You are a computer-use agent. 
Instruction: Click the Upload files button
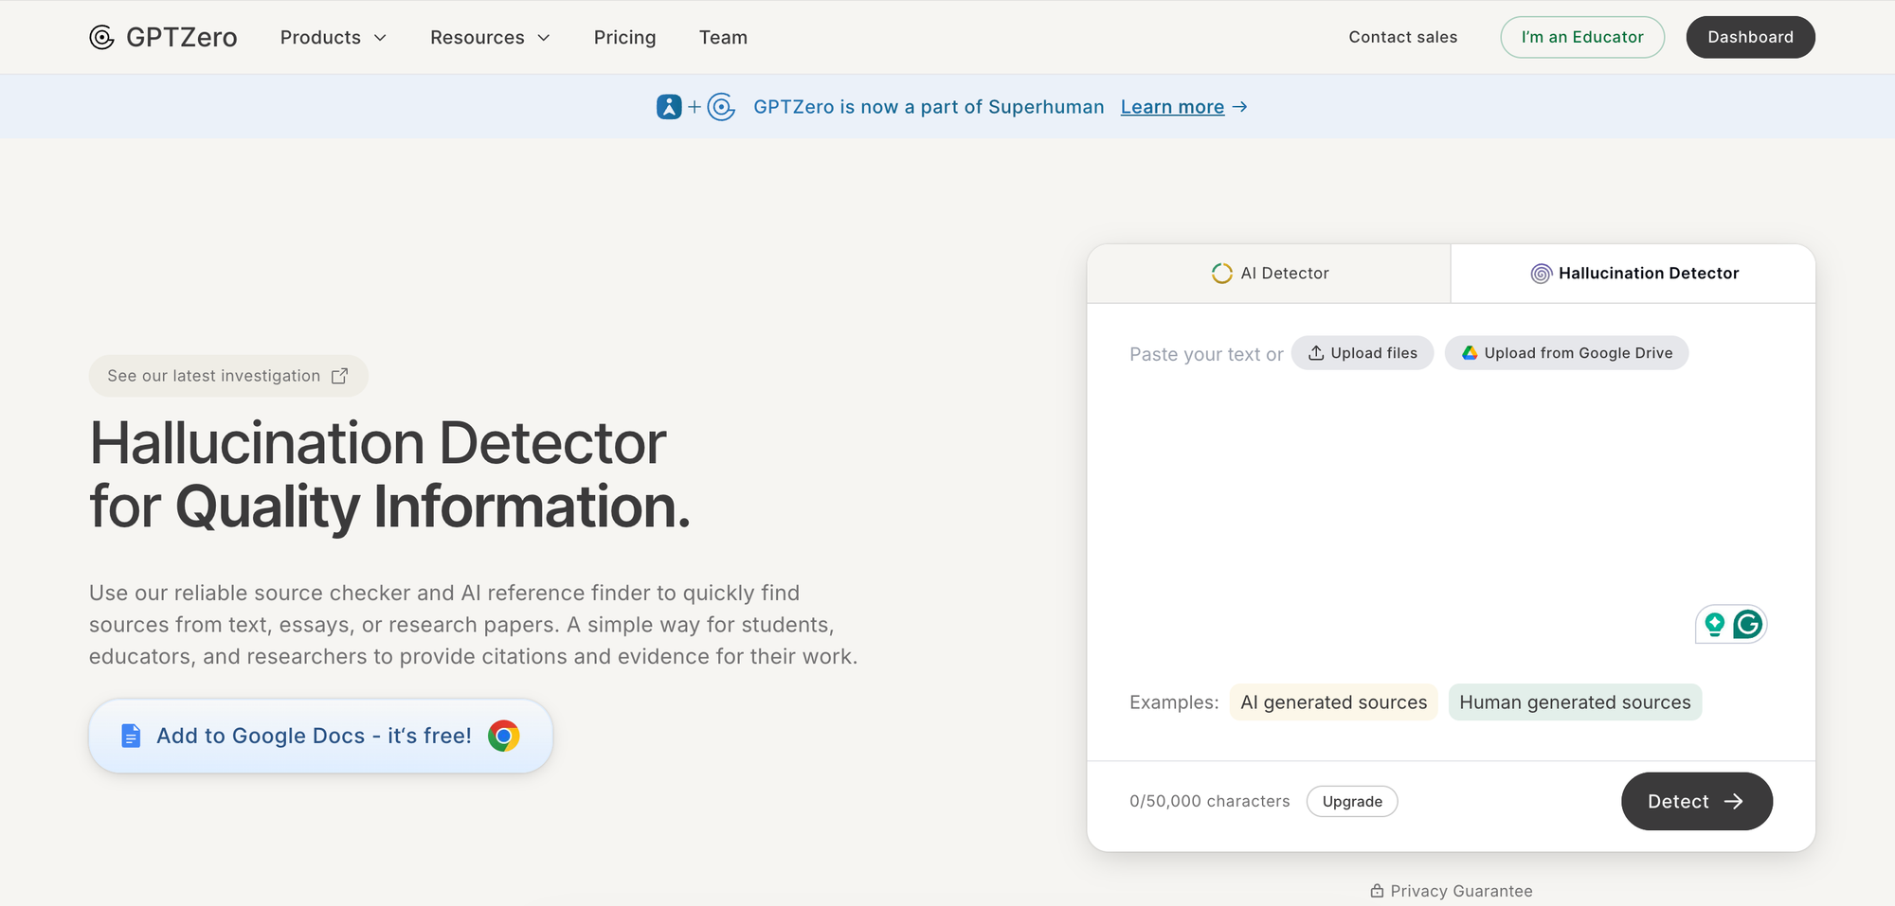click(1363, 353)
